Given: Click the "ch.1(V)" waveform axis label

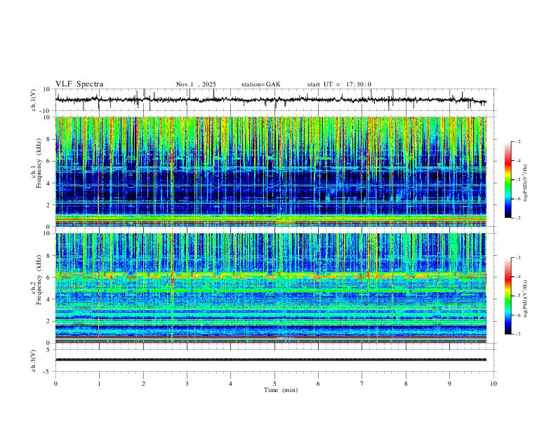Looking at the screenshot, I should click(x=34, y=100).
